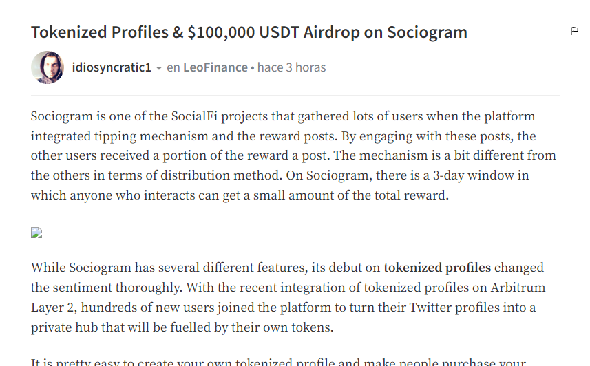Click 'Layer 2' in the second paragraph
This screenshot has width=590, height=366.
(x=53, y=308)
